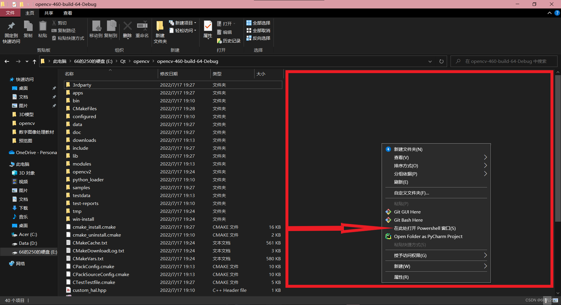The image size is (561, 305).
Task: Open Properties (属性) from the ribbon
Action: [208, 29]
